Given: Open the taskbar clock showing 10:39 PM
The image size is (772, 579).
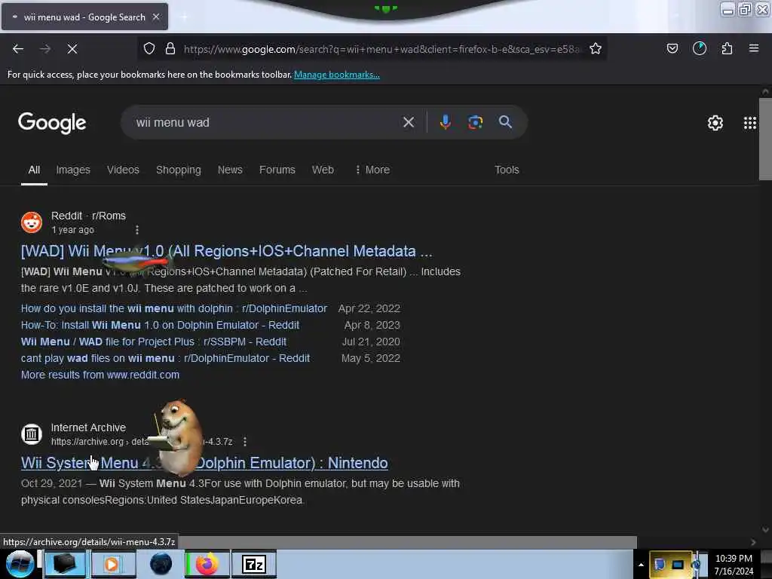Looking at the screenshot, I should 734,565.
